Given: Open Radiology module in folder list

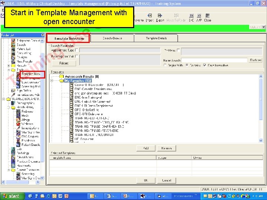Looking at the screenshot, I should (x=23, y=153).
